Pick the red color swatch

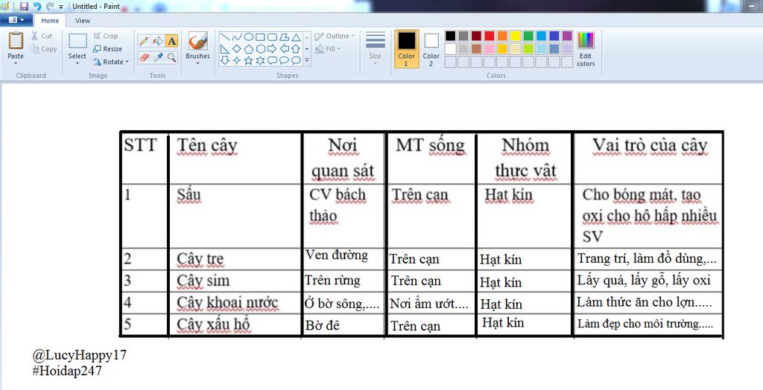(x=490, y=36)
